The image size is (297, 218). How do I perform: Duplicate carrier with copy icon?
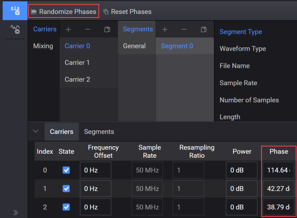pos(107,29)
